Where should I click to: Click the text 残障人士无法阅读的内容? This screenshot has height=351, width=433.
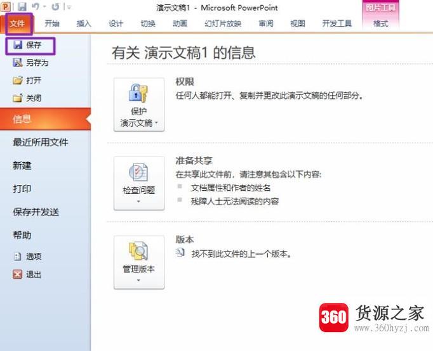[235, 201]
